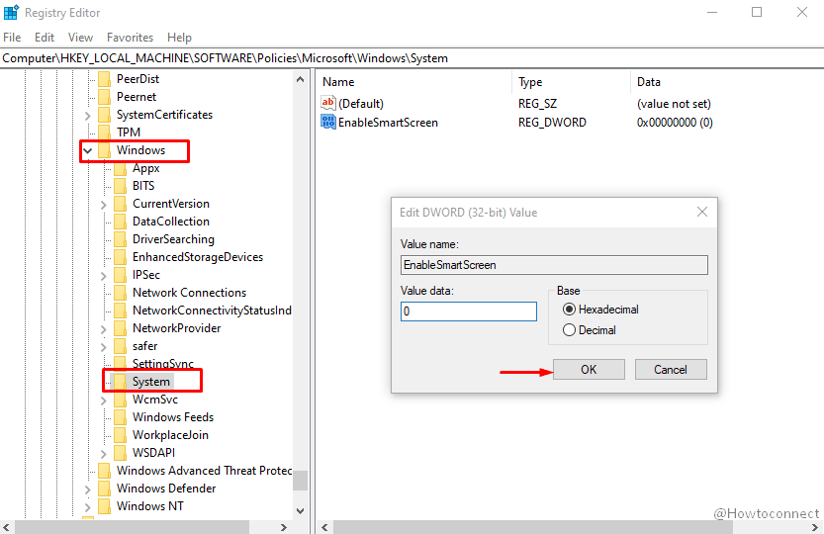Screen dimensions: 824x534
Task: Open the Favorites menu
Action: point(130,38)
